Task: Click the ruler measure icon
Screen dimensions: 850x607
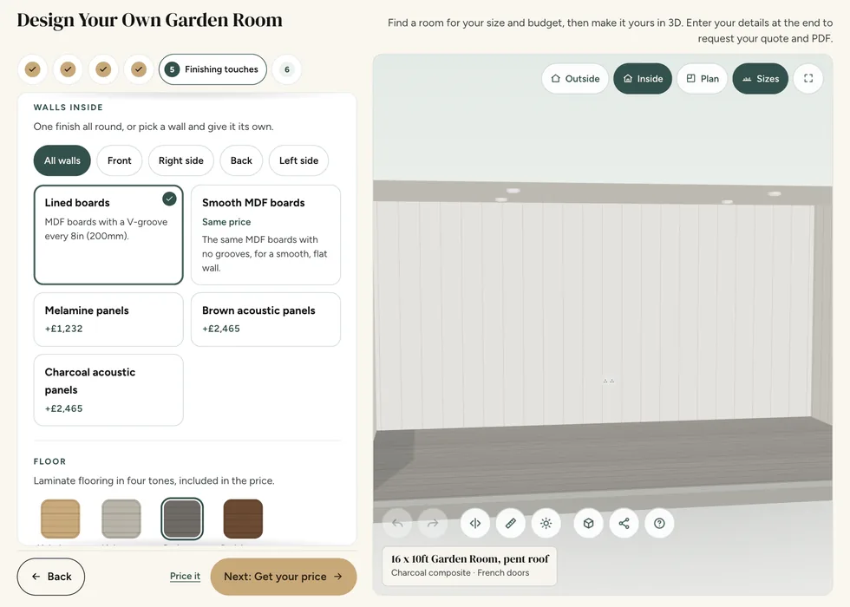Action: pyautogui.click(x=511, y=523)
